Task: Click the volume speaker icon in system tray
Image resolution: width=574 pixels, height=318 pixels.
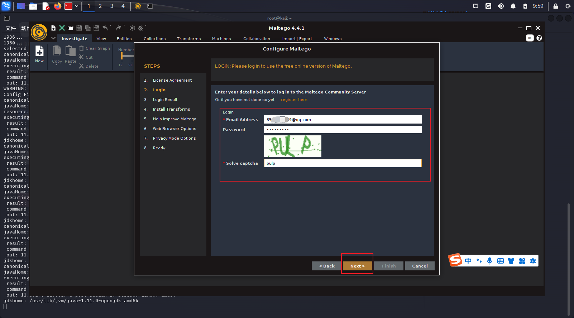Action: pyautogui.click(x=501, y=6)
